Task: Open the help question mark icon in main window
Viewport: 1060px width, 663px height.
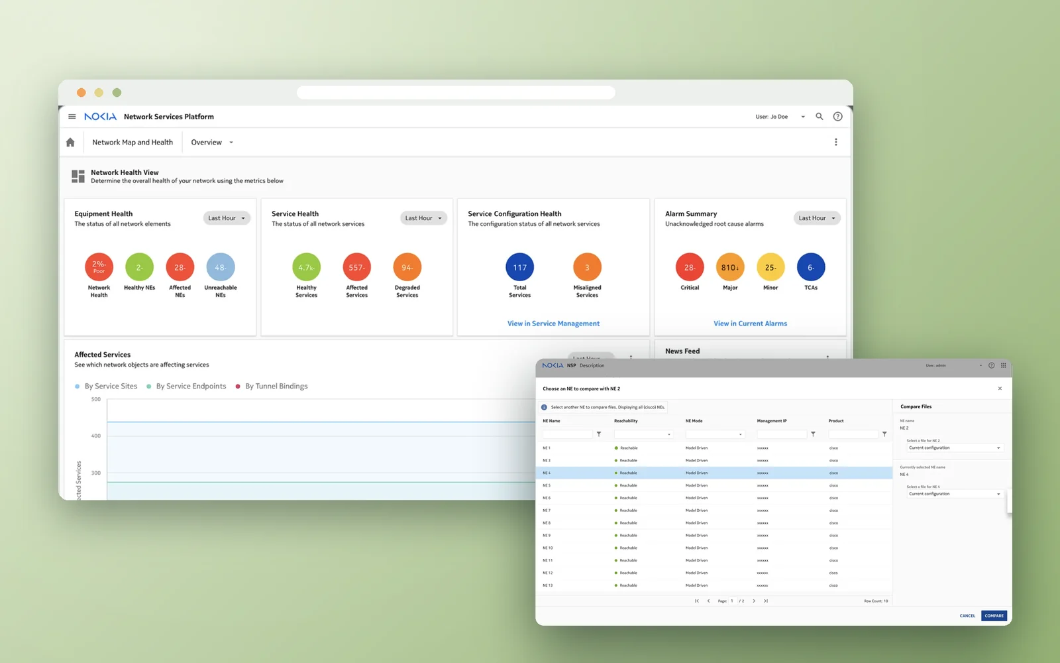Action: [838, 117]
